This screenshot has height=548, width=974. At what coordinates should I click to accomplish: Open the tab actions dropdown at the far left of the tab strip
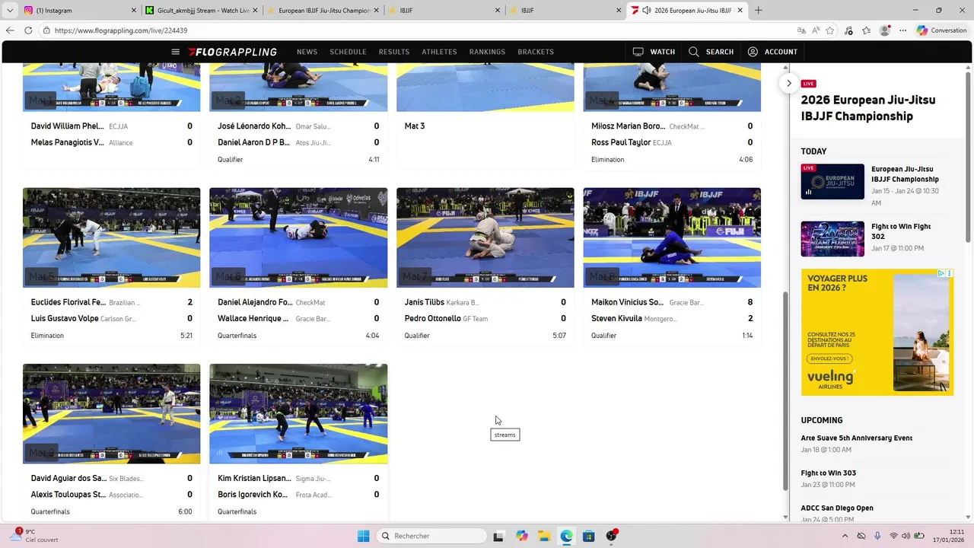(10, 11)
